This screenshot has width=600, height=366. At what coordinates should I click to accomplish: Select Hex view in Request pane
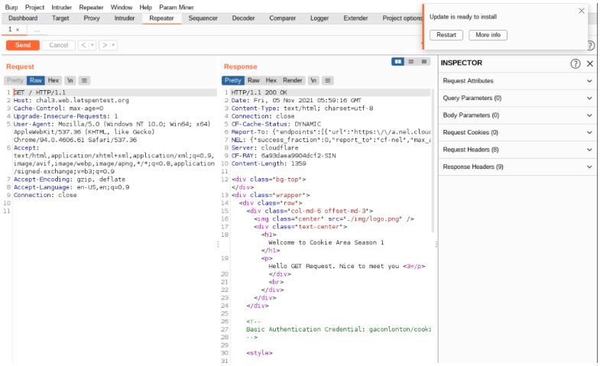coord(54,80)
